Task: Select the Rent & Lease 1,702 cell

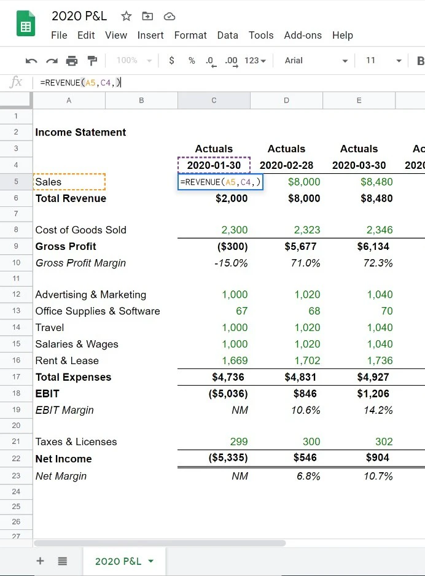Action: click(x=287, y=360)
